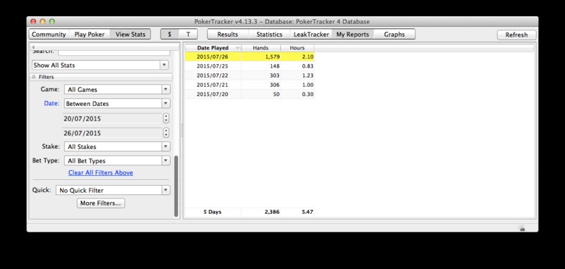Select the 2015/07/22 row
Viewport: 565px width, 269px height.
click(249, 76)
